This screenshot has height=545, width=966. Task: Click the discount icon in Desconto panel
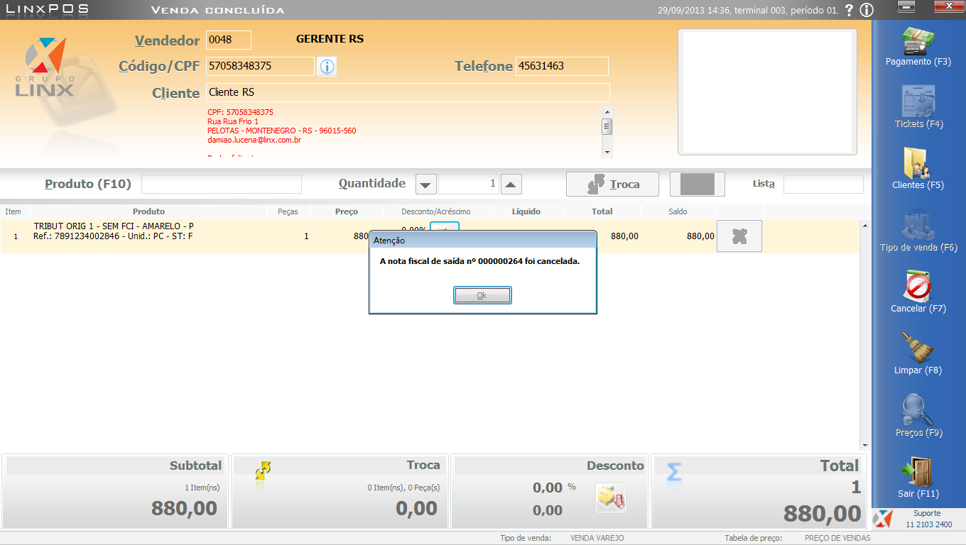(611, 497)
